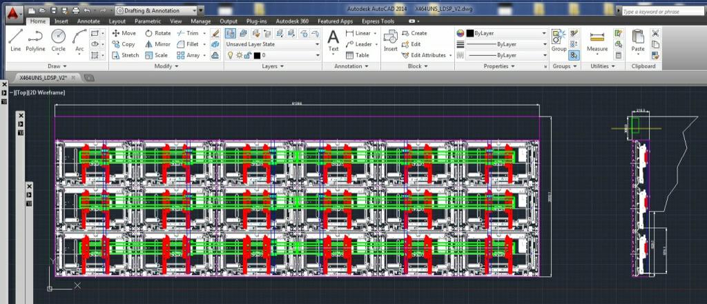Viewport: 707px width, 304px height.
Task: Open the Parametric ribbon tab
Action: 147,21
